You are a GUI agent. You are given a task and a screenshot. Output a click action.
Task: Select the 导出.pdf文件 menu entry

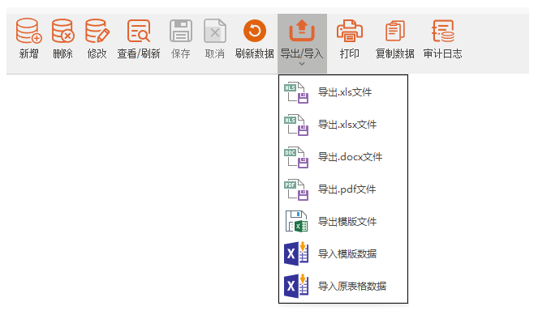(x=343, y=189)
